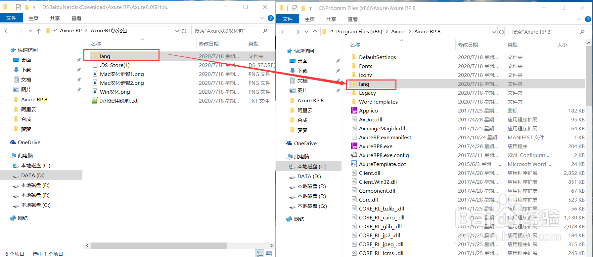Viewport: 593px width, 257px height.
Task: Click Axure breadcrumb in right address bar
Action: point(398,32)
